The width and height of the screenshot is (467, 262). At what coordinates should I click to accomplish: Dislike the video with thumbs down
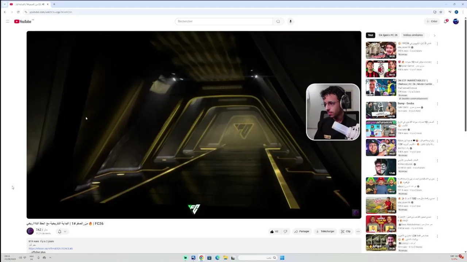tap(285, 231)
